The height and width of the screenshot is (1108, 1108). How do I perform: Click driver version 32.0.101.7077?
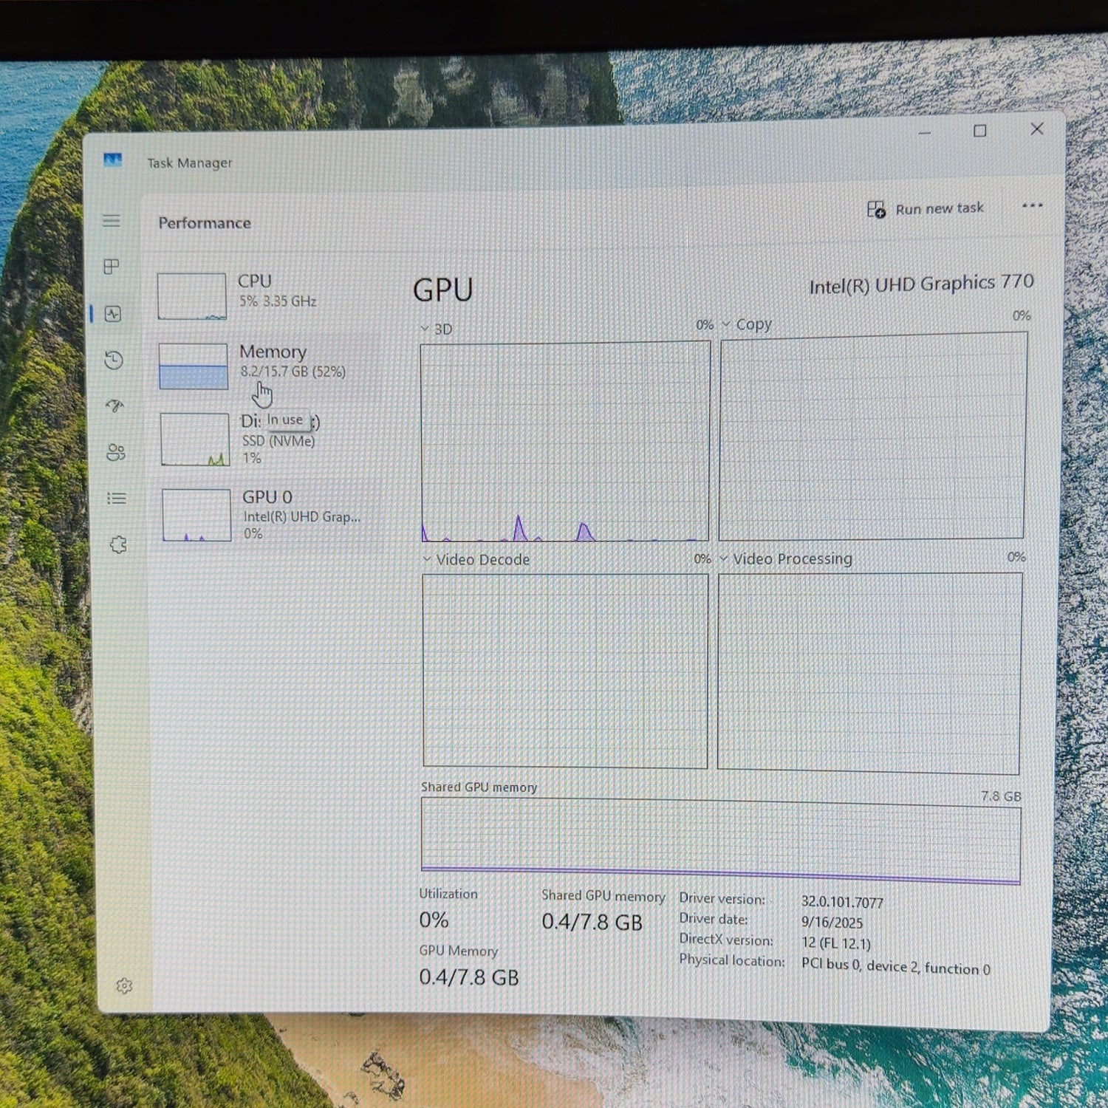click(842, 902)
